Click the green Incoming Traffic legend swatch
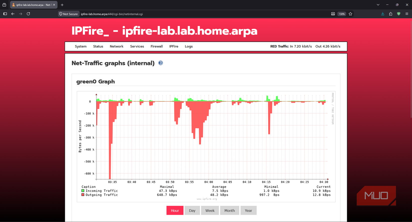 click(83, 191)
